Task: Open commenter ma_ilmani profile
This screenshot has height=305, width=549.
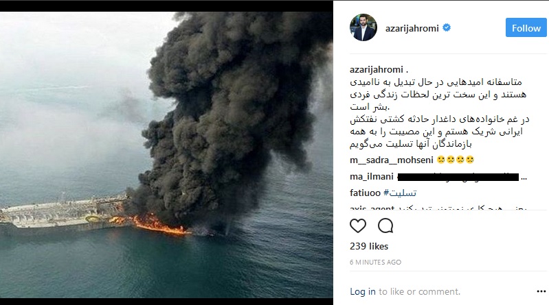Action: point(372,177)
